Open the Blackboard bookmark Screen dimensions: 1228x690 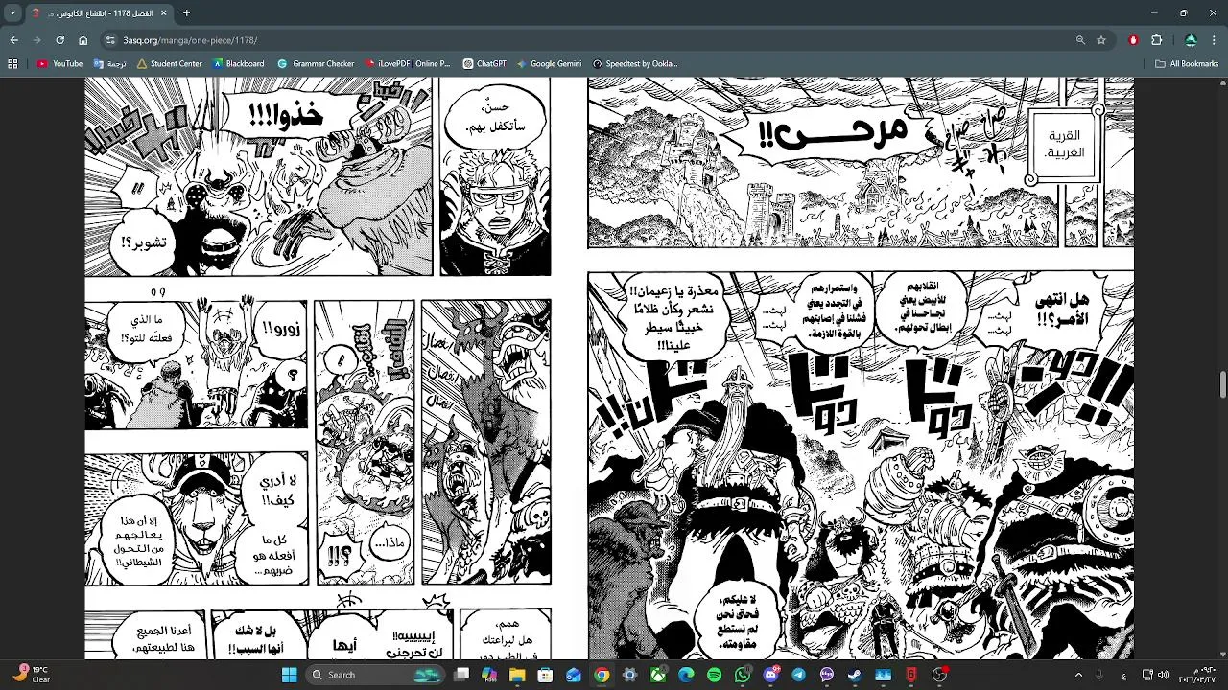(x=238, y=64)
